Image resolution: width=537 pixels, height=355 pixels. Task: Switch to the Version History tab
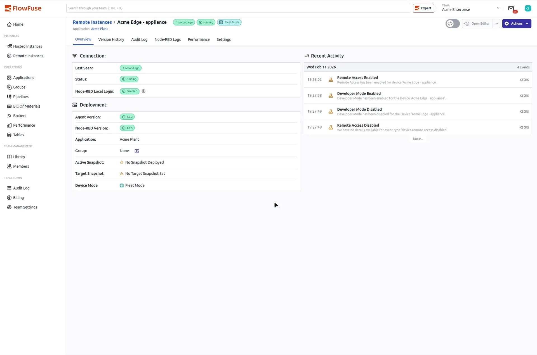[111, 39]
